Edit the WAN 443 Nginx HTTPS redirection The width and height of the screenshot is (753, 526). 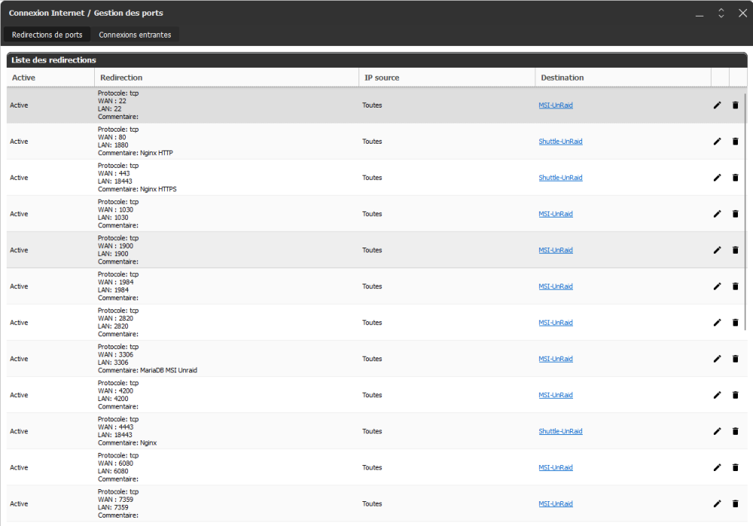click(x=717, y=178)
